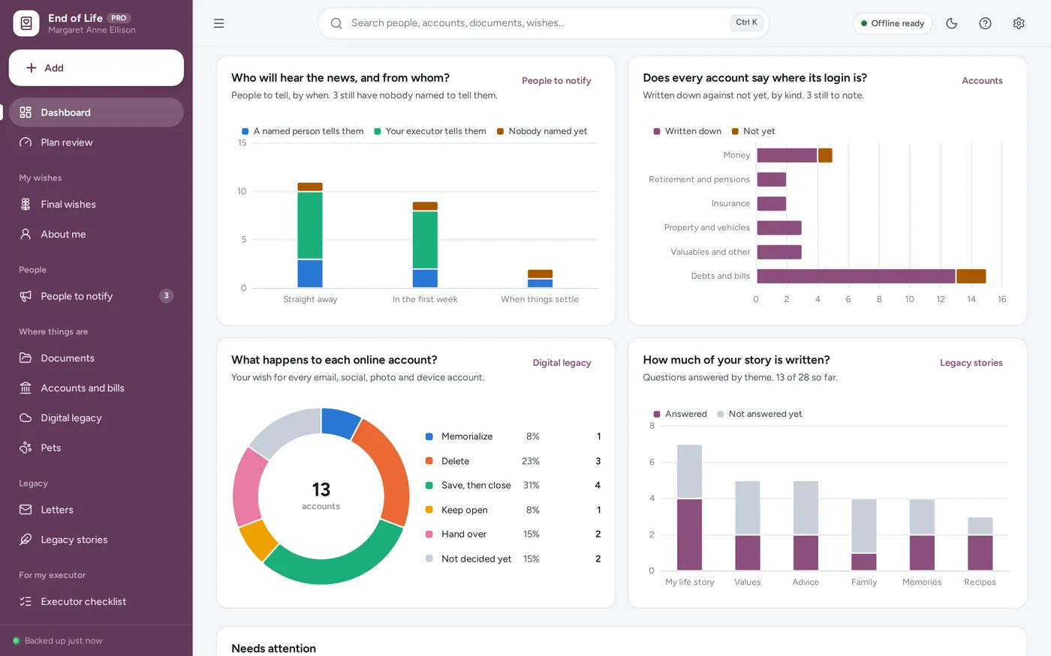The image size is (1051, 656).
Task: Toggle 'Your executor tells them' legend series
Action: point(430,131)
